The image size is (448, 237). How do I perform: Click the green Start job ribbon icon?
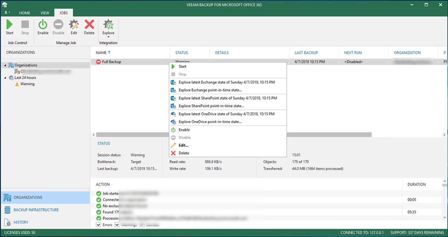click(x=10, y=24)
